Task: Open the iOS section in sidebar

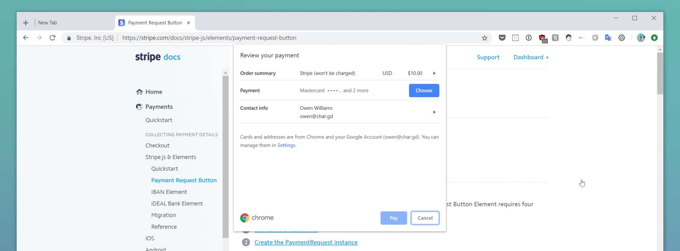Action: [x=149, y=238]
